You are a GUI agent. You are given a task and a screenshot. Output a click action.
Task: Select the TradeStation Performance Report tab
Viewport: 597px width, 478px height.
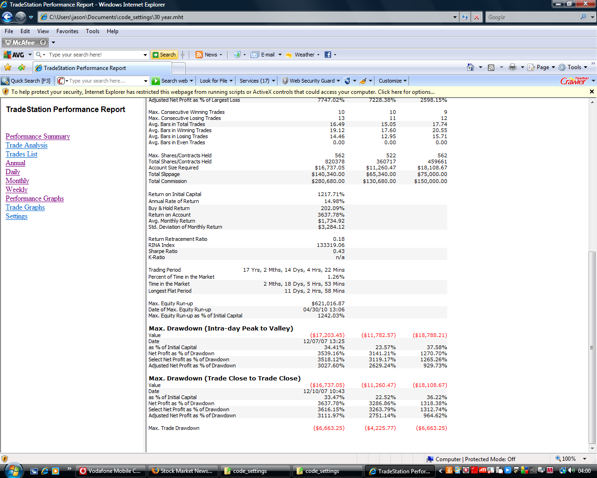coord(102,68)
